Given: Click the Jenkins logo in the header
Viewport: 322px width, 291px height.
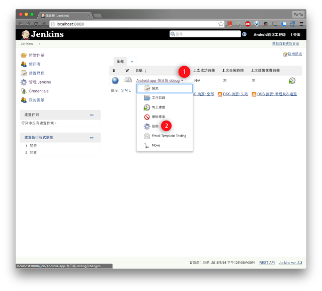Looking at the screenshot, I should tap(42, 34).
